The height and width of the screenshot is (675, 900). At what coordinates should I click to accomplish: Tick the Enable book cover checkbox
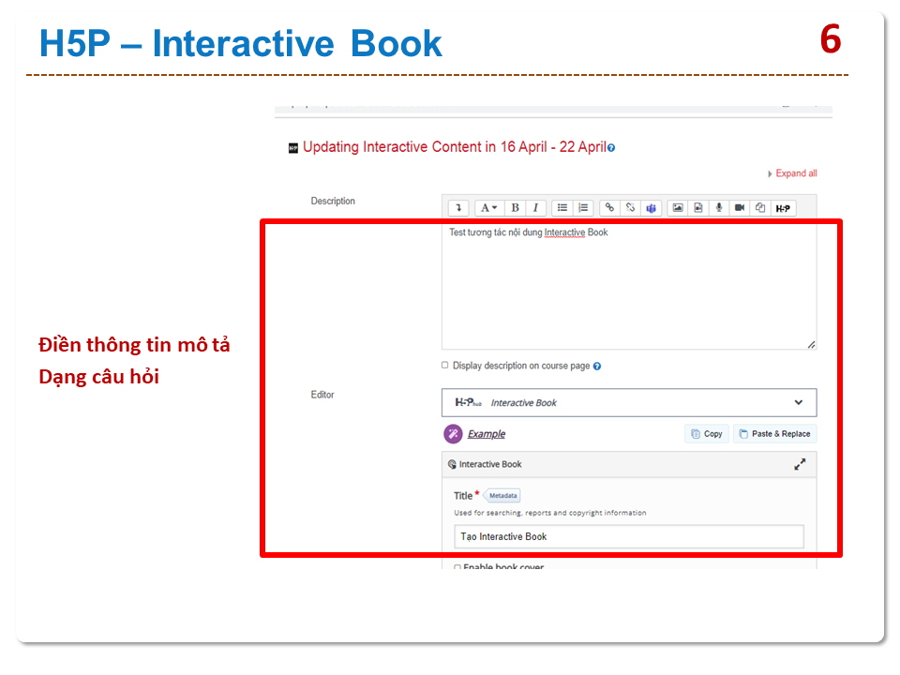[x=457, y=567]
